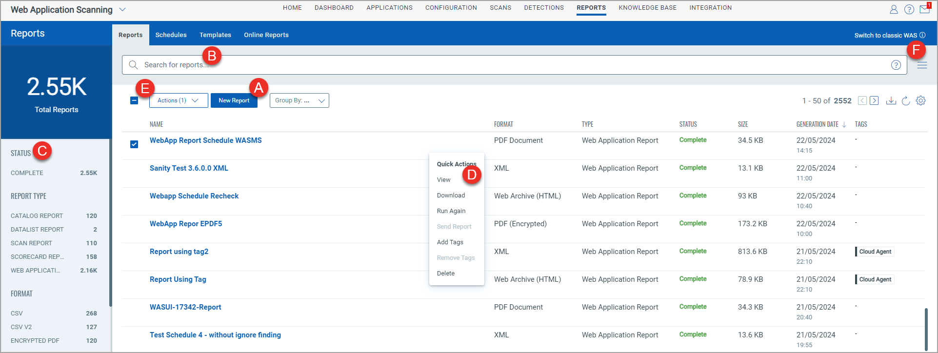Sort by Generation Date arrow
Image resolution: width=938 pixels, height=353 pixels.
pos(844,125)
